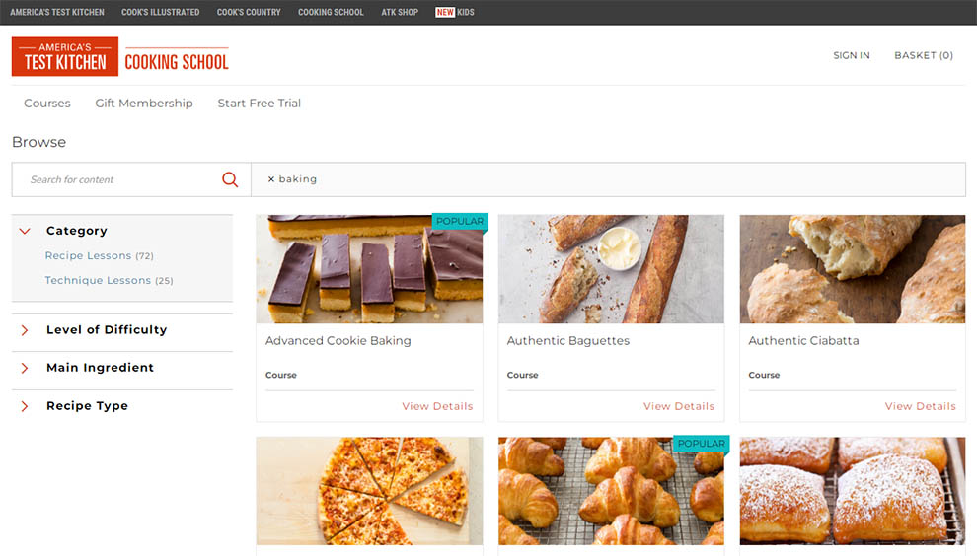
Task: Expand the Main Ingredient filter
Action: point(25,368)
